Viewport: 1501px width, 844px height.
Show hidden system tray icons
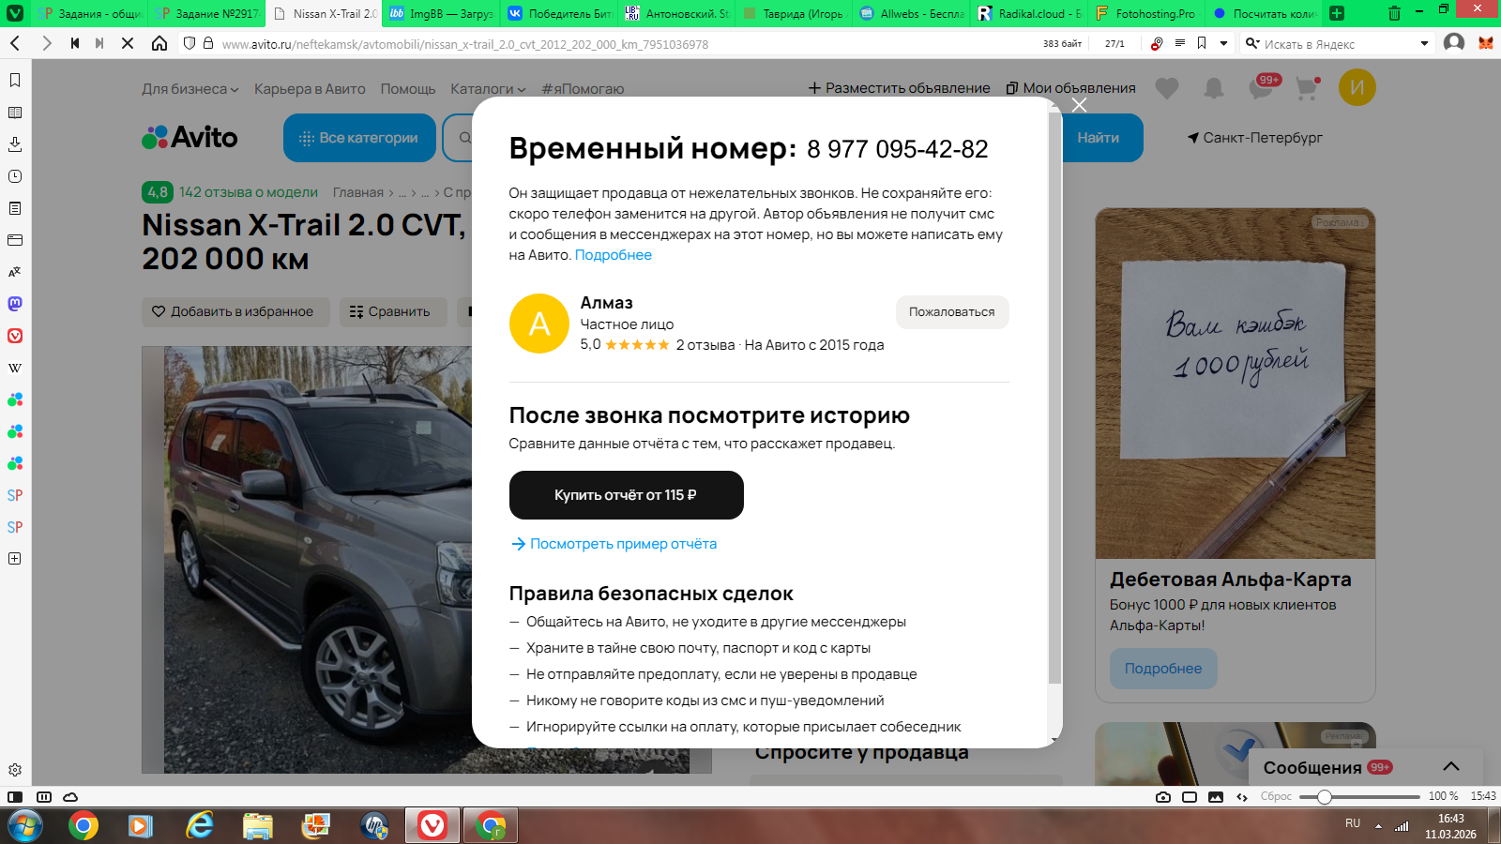pyautogui.click(x=1378, y=826)
